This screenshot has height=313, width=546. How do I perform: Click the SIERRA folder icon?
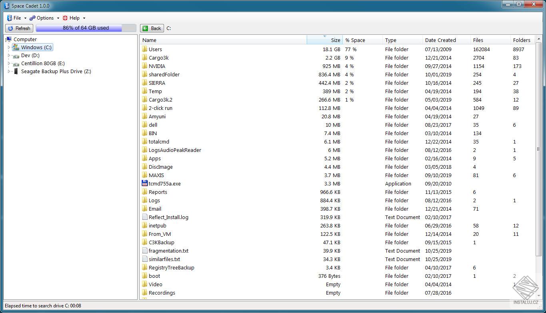coord(145,83)
